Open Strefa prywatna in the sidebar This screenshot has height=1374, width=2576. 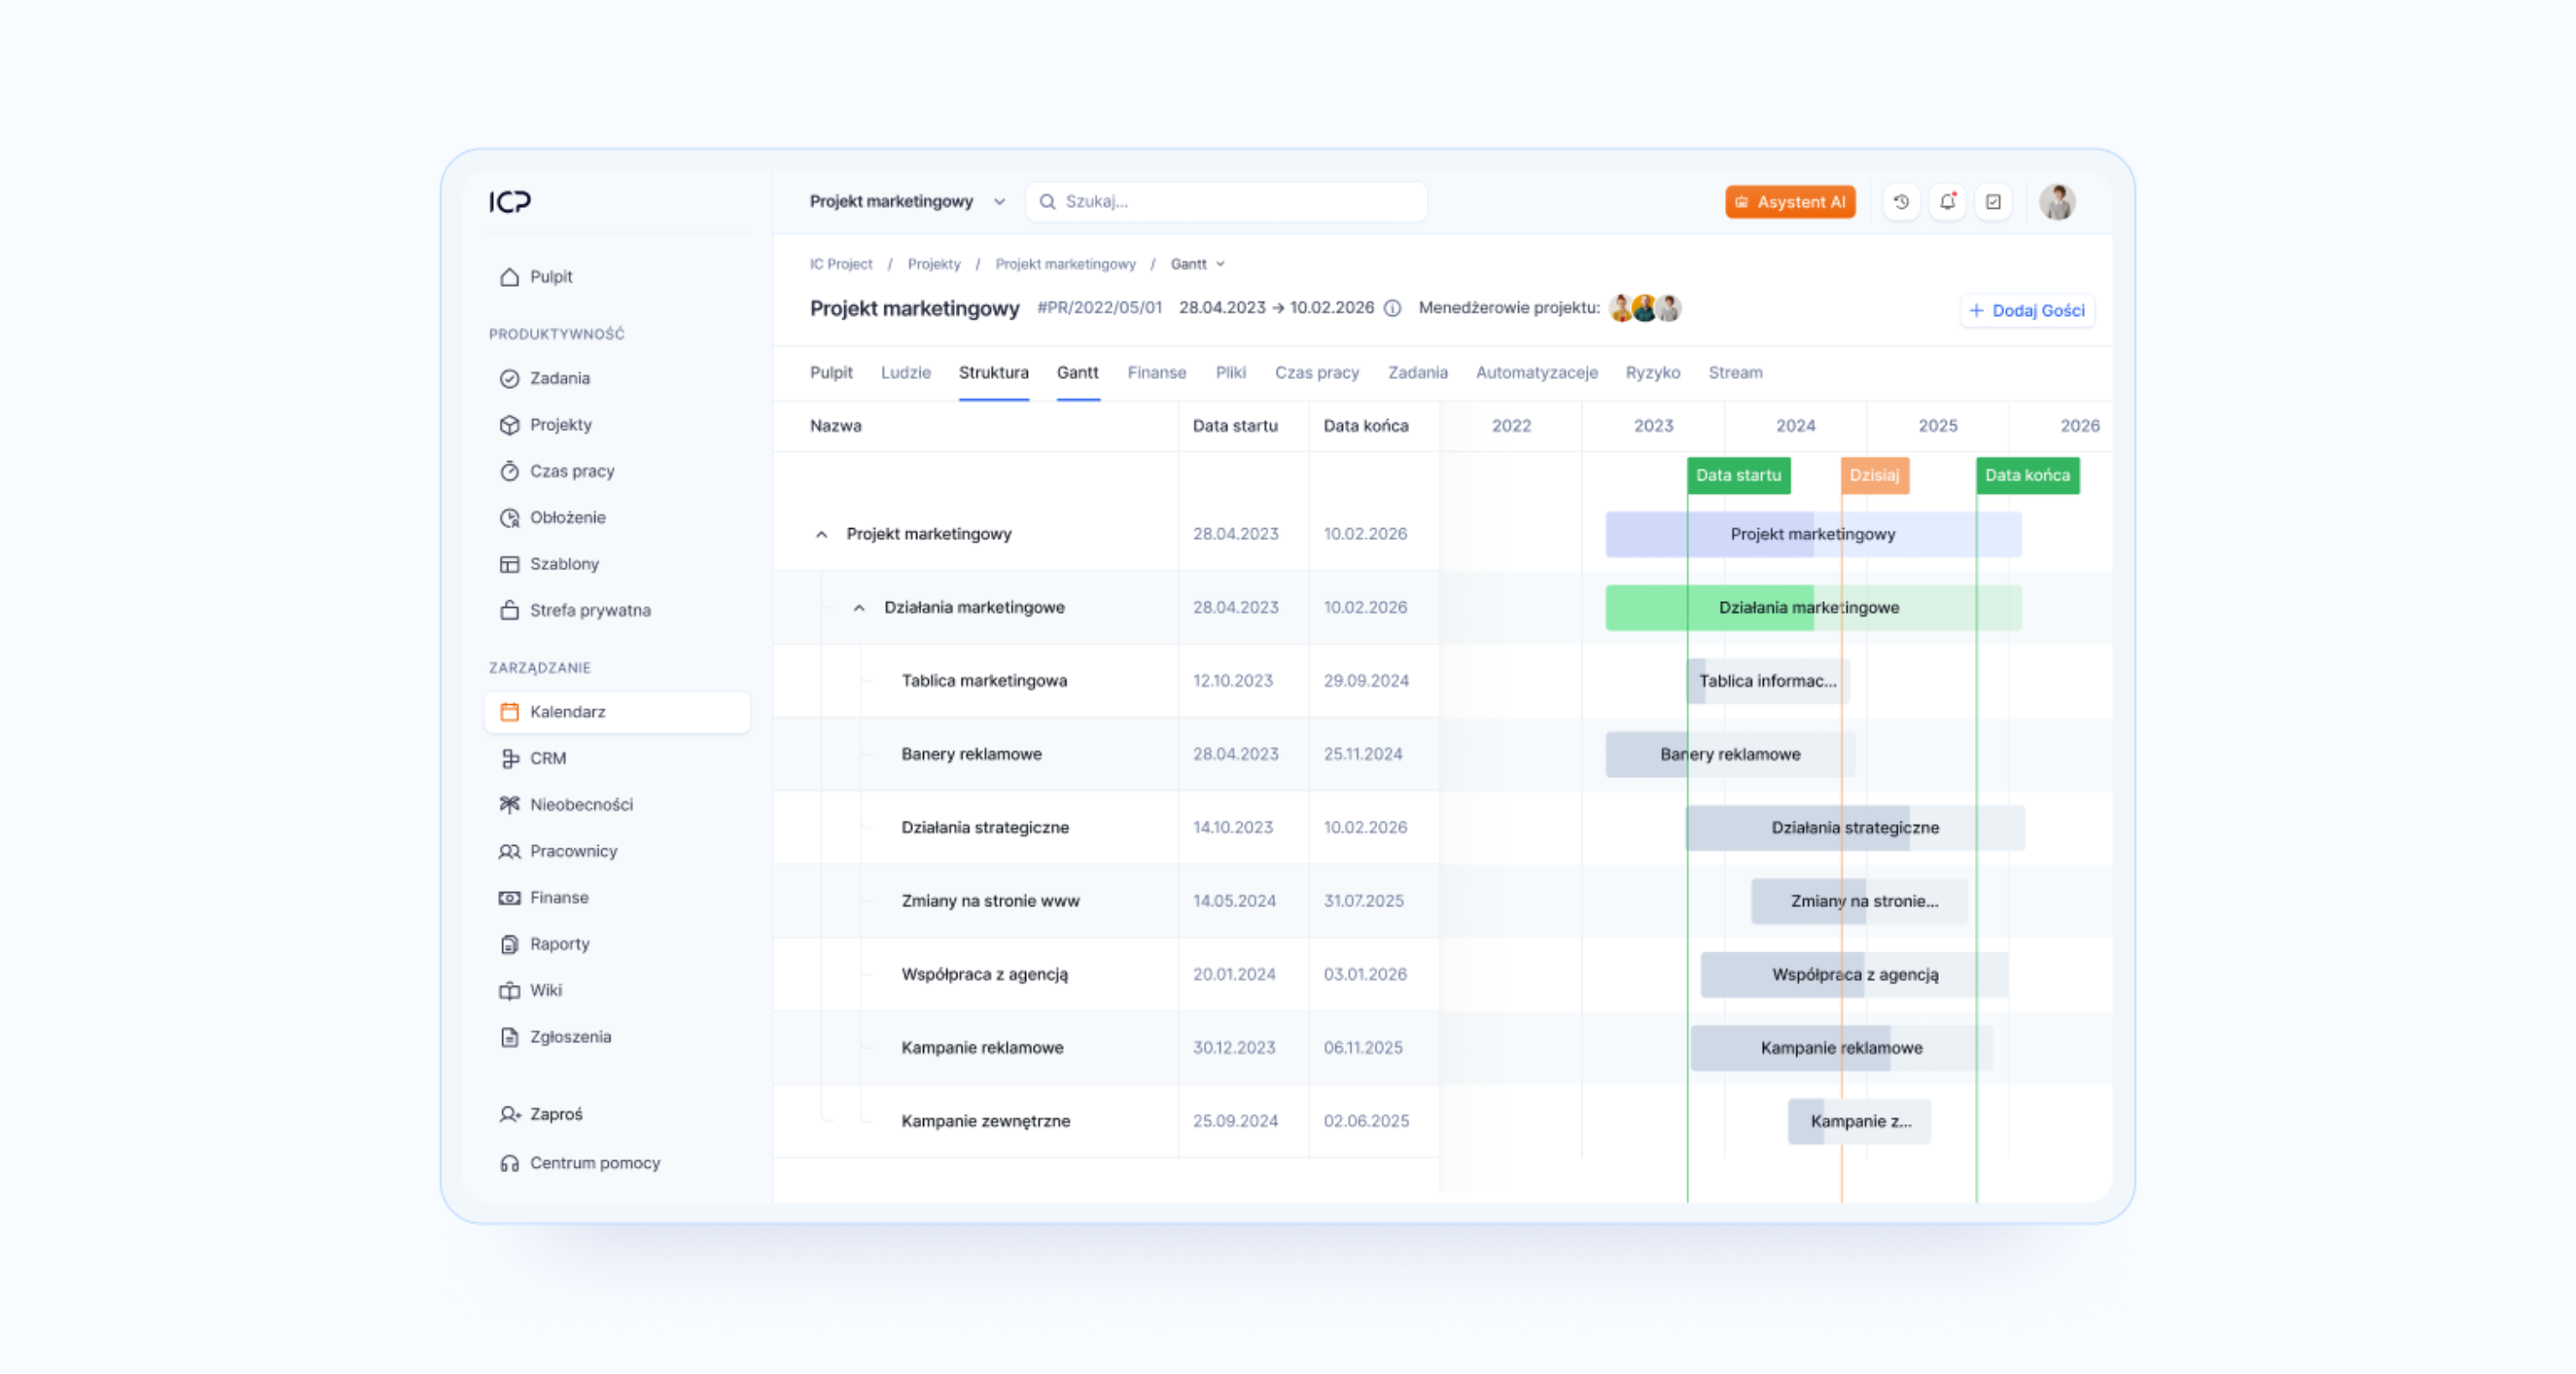[589, 610]
